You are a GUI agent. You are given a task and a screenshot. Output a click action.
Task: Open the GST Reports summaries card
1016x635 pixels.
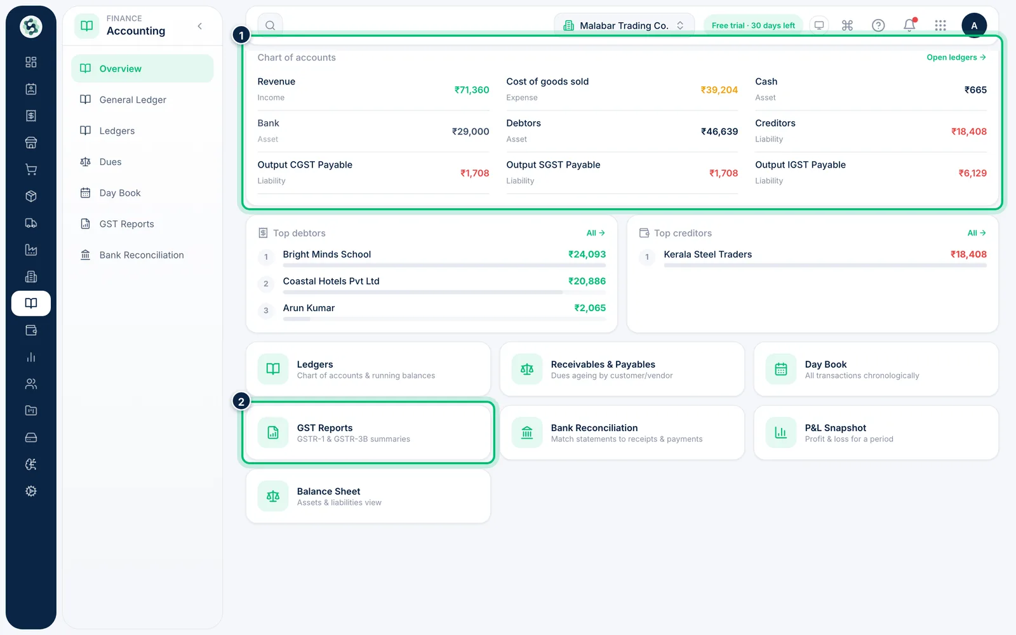coord(368,432)
